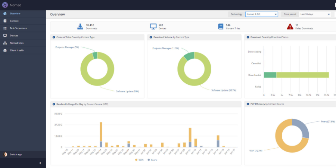Click the red Failed Downloads warning icon
This screenshot has width=336, height=168.
point(290,27)
